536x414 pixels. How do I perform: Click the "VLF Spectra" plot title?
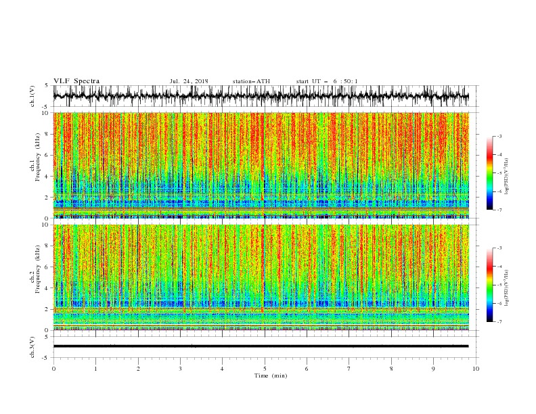[x=76, y=81]
